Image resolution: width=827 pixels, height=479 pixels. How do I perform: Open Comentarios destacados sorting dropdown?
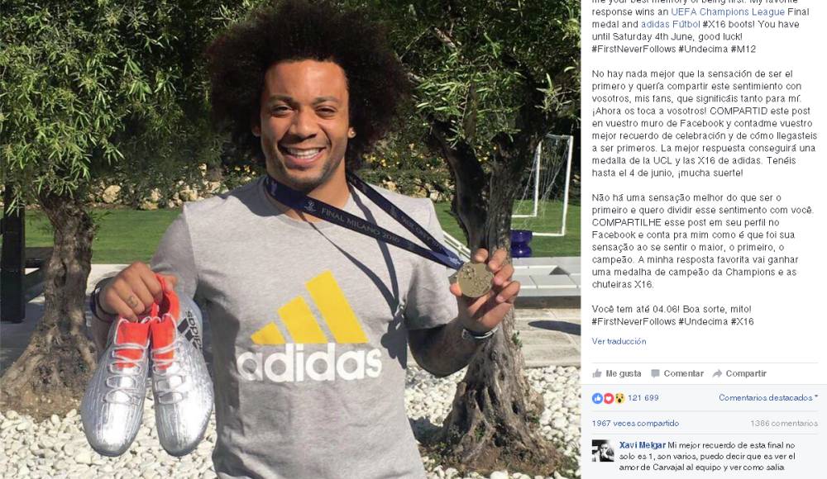pyautogui.click(x=768, y=398)
